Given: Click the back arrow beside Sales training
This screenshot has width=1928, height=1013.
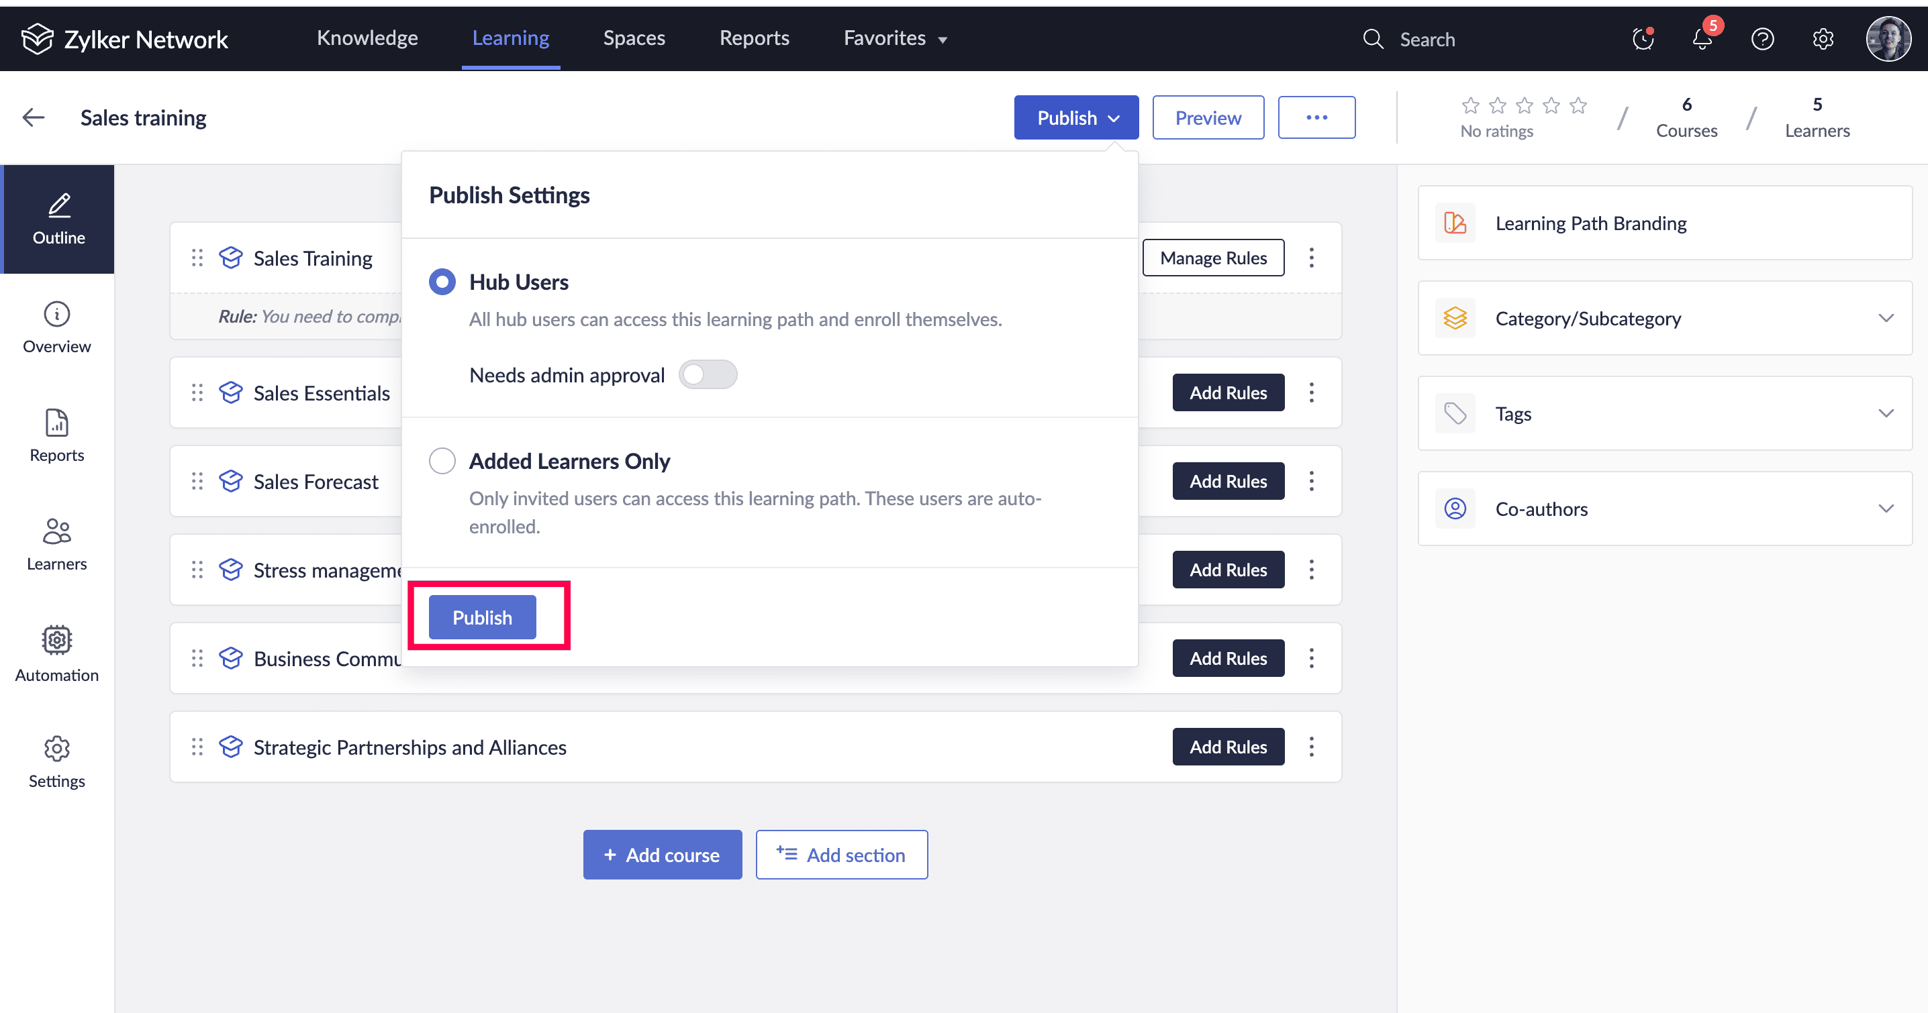Looking at the screenshot, I should pyautogui.click(x=34, y=117).
